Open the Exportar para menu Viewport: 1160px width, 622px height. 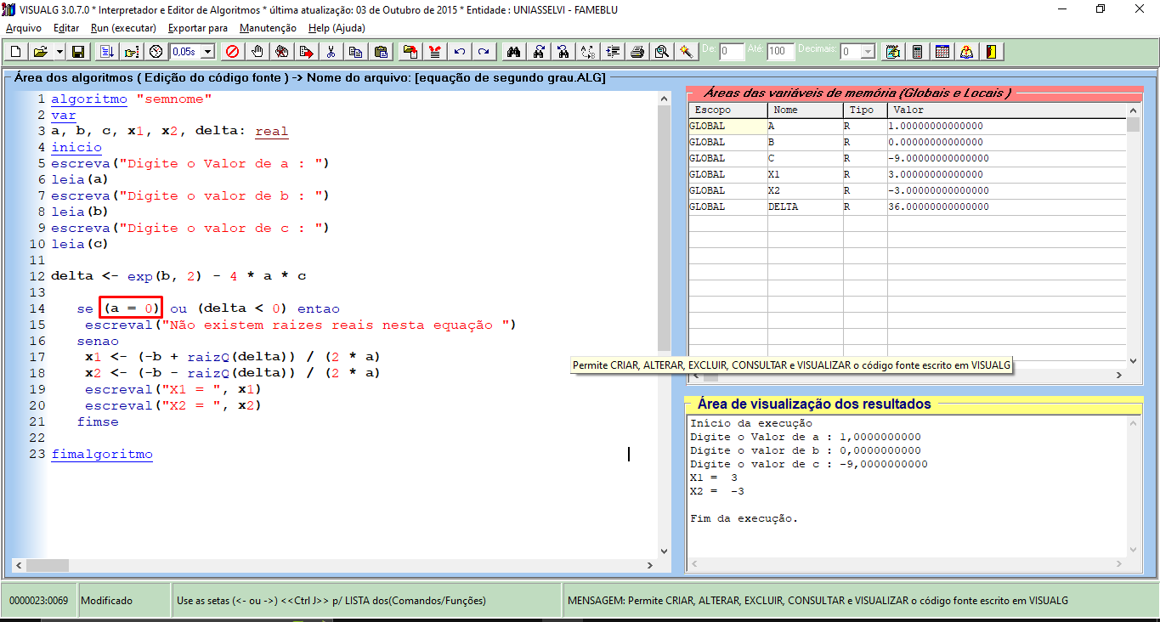[198, 28]
